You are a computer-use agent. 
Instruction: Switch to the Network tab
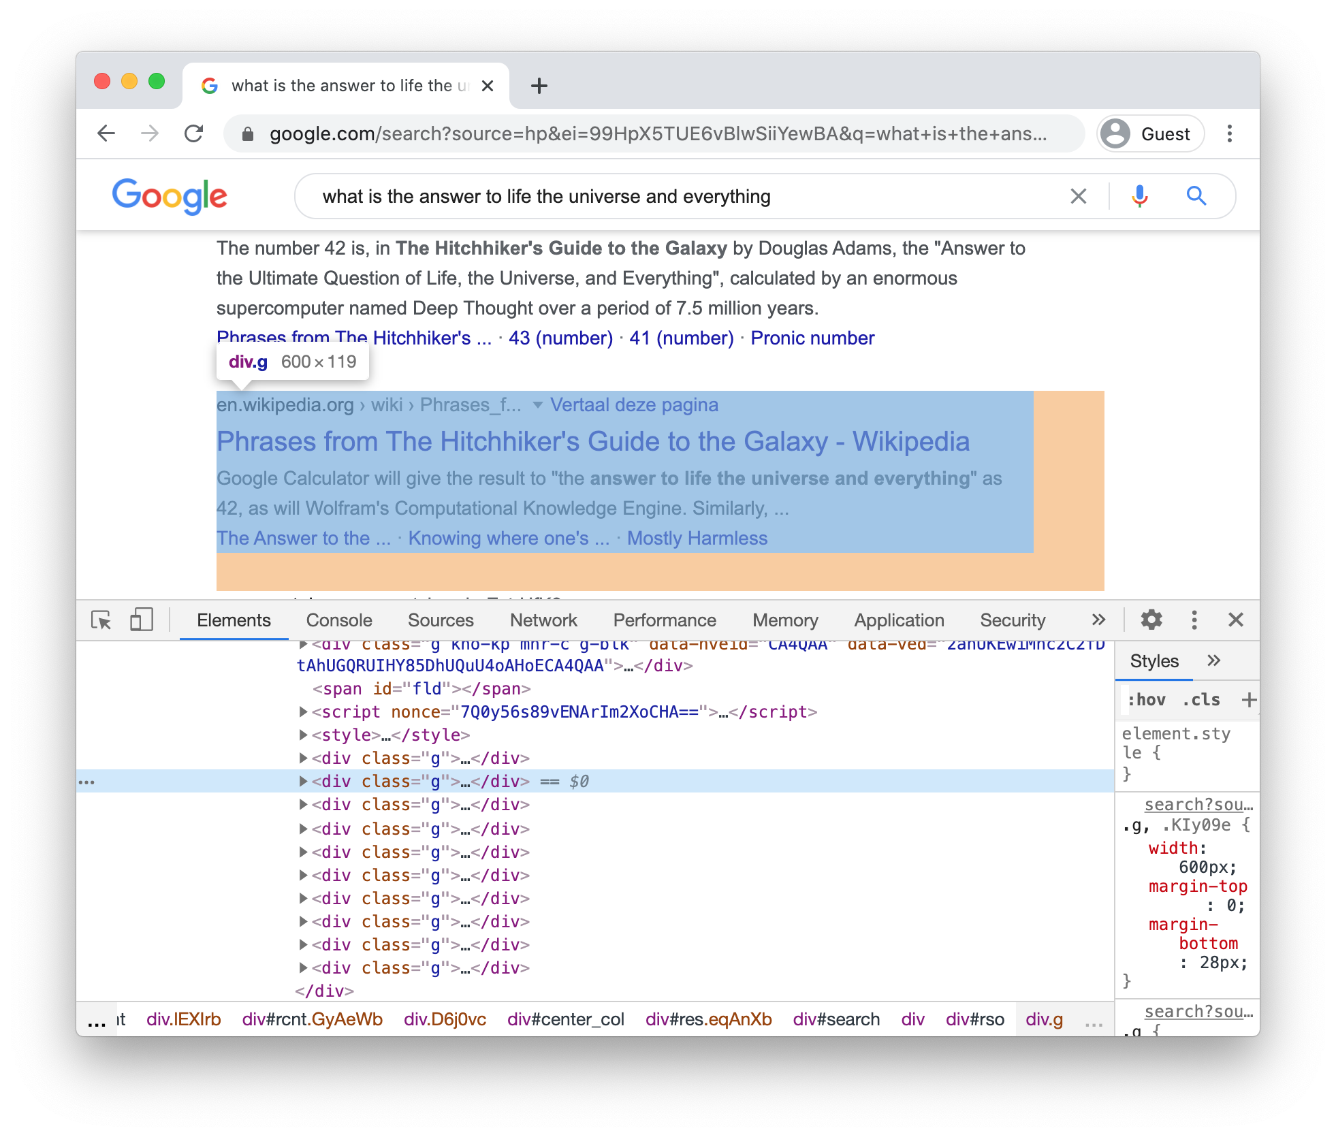point(543,620)
